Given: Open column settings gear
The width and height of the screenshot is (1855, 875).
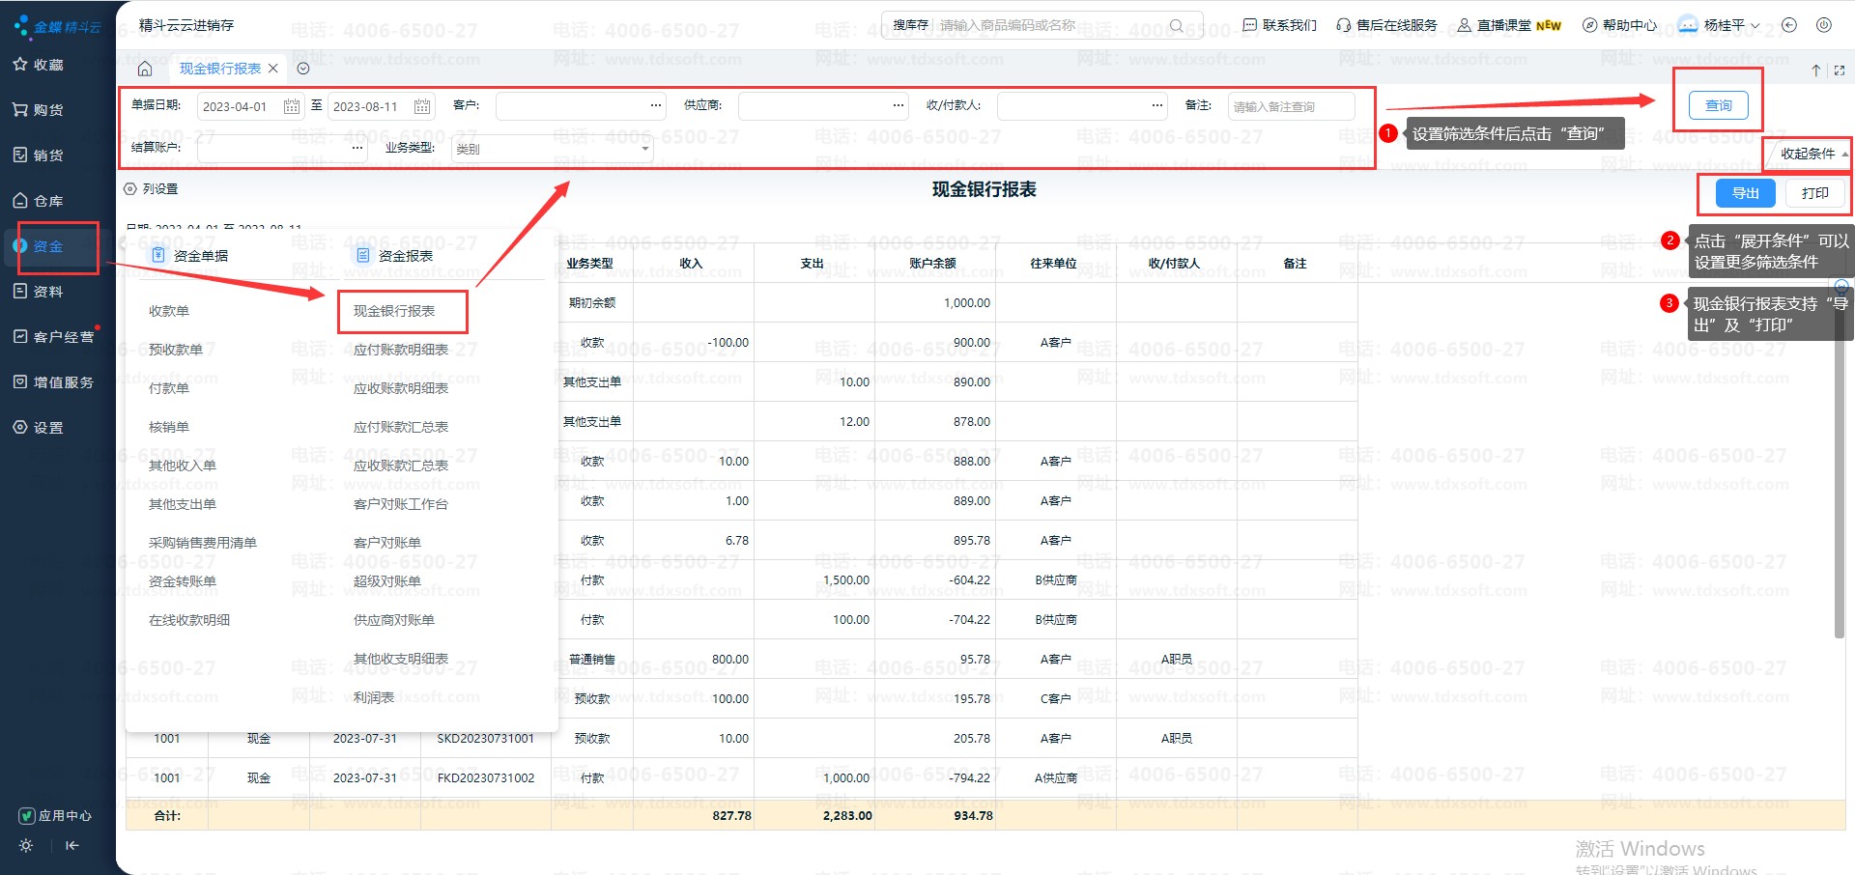Looking at the screenshot, I should point(130,189).
